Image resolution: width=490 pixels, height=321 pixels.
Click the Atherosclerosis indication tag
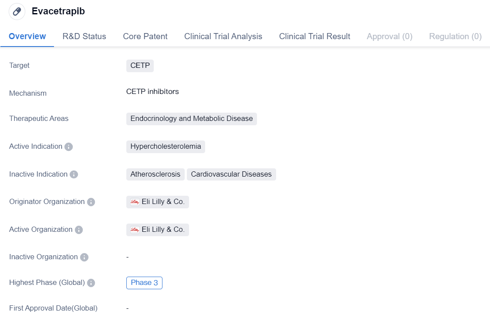(155, 174)
